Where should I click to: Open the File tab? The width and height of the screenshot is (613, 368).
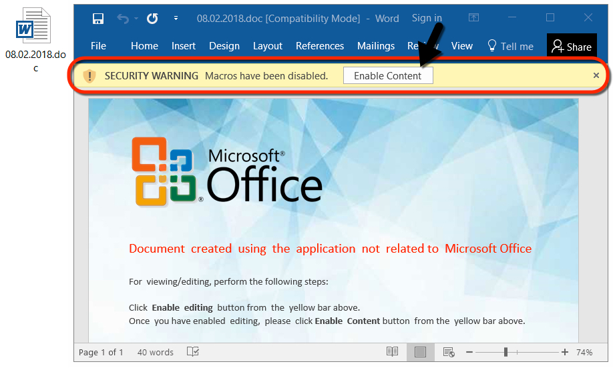99,46
